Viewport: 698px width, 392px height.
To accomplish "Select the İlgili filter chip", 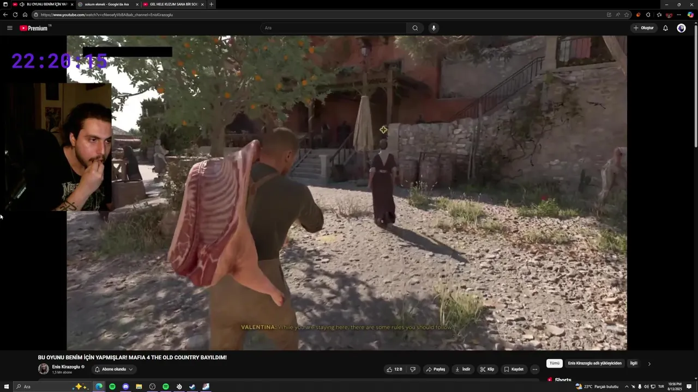I will tap(634, 363).
